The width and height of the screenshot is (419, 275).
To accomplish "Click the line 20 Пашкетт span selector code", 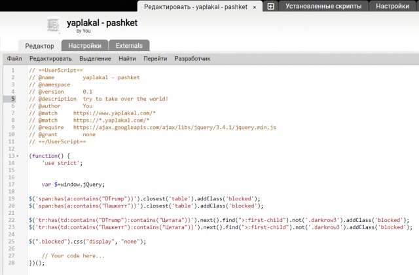I will [146, 206].
